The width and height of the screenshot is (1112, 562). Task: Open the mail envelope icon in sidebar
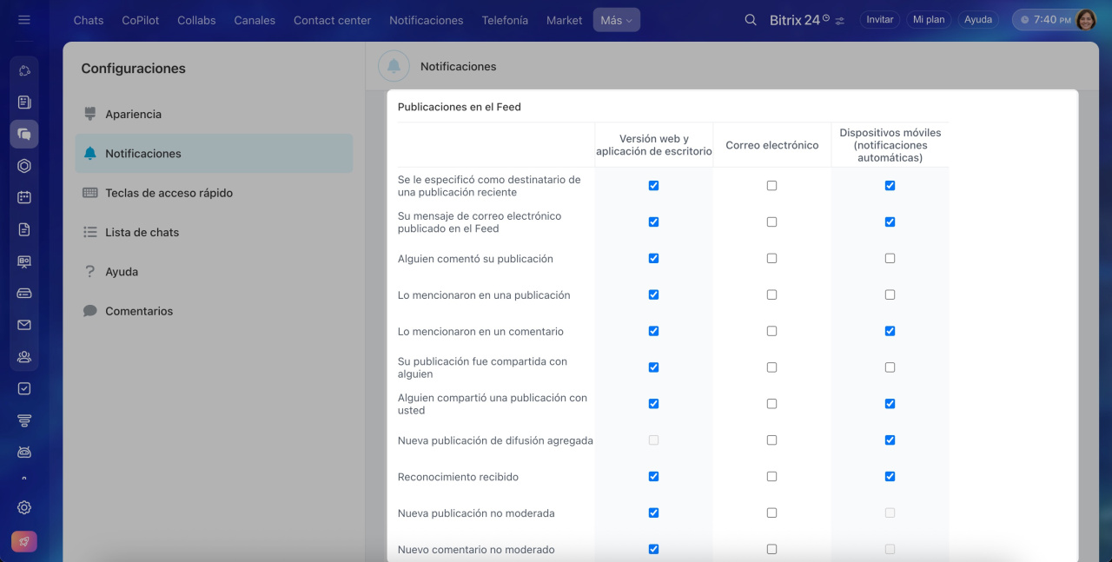(24, 325)
